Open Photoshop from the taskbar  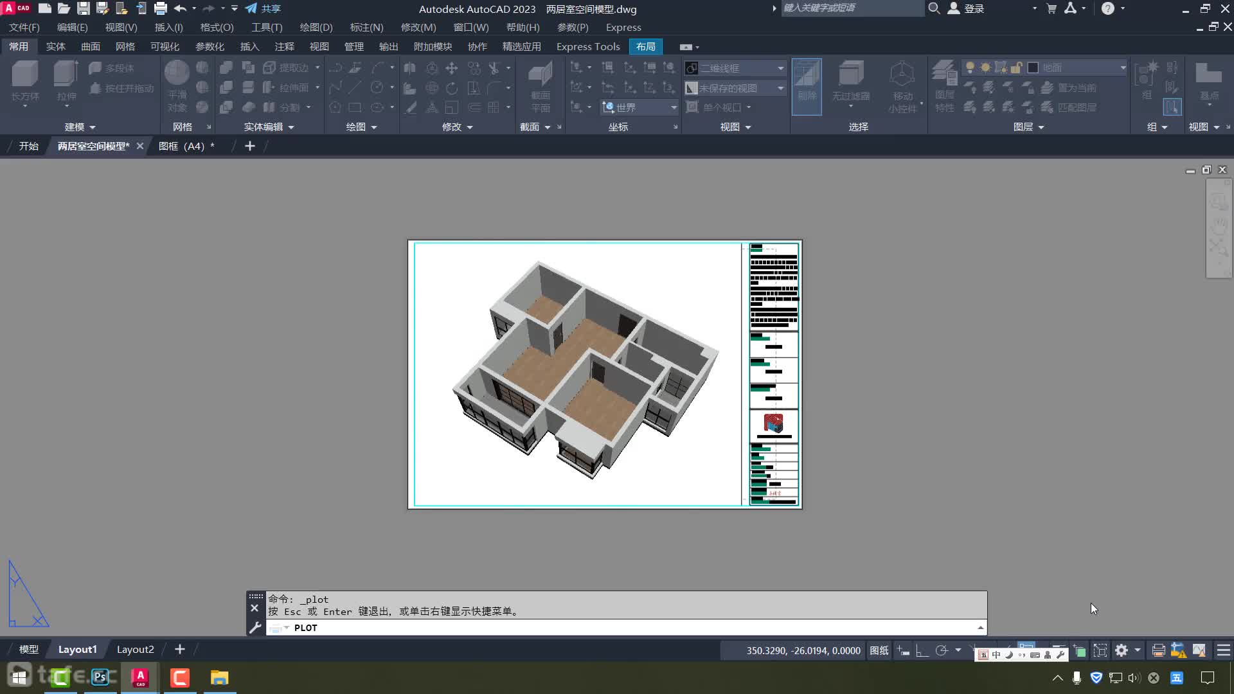[100, 677]
